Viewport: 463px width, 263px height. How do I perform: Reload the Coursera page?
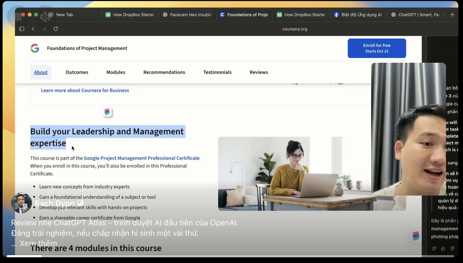[x=56, y=29]
